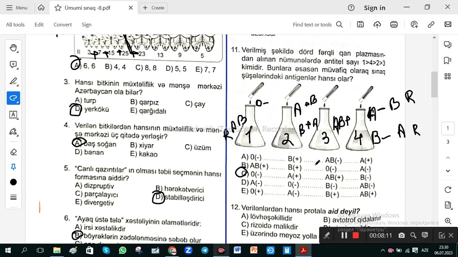
Task: Click the recorder presentation board icon
Action: 425,236
